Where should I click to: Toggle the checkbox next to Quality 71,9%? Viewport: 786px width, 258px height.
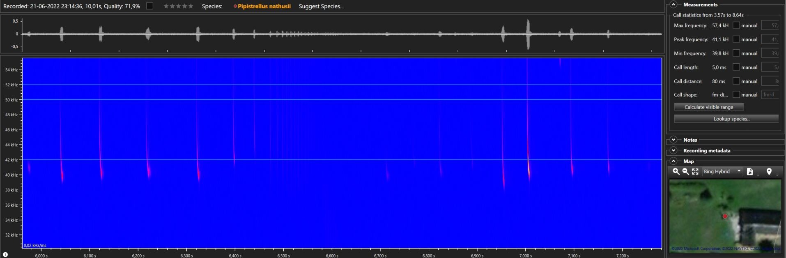pyautogui.click(x=150, y=6)
